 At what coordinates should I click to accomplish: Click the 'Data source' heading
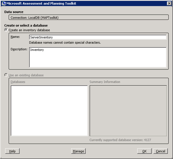(x=14, y=12)
